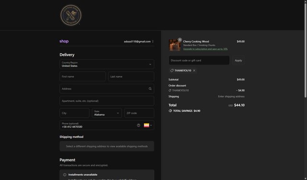Click the Enter shipping address text
The height and width of the screenshot is (180, 307).
231,97
